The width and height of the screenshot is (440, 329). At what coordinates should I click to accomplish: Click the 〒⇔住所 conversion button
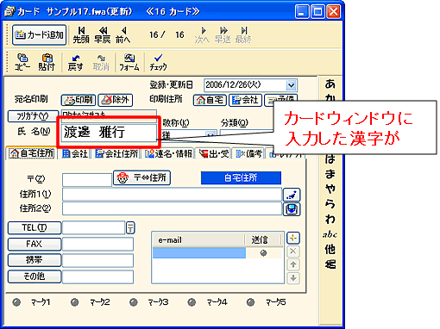click(x=141, y=178)
